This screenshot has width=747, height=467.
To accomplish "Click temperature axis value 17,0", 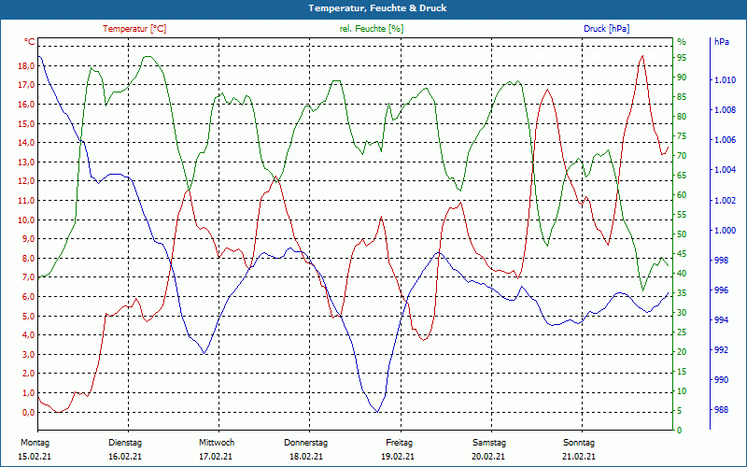I will point(26,85).
